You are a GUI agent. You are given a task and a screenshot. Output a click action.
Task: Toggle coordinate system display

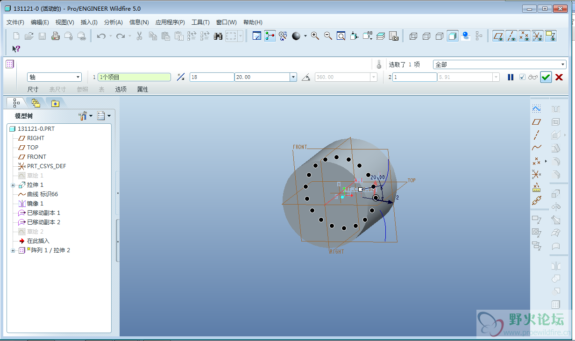538,36
